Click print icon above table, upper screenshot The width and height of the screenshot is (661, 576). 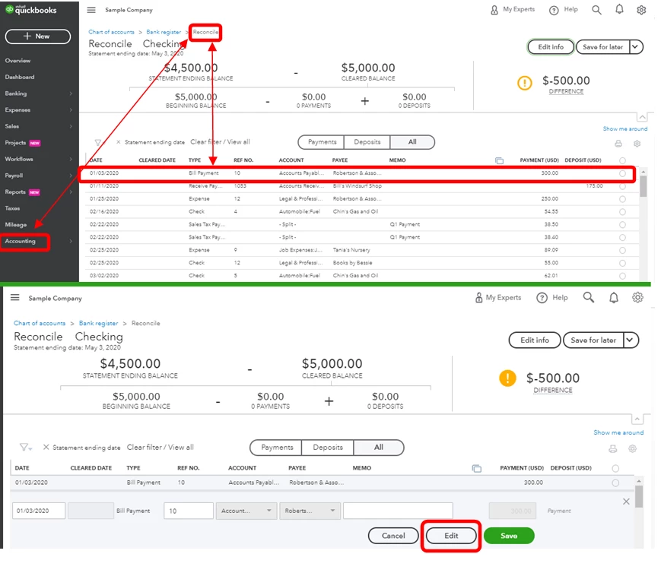click(x=618, y=144)
